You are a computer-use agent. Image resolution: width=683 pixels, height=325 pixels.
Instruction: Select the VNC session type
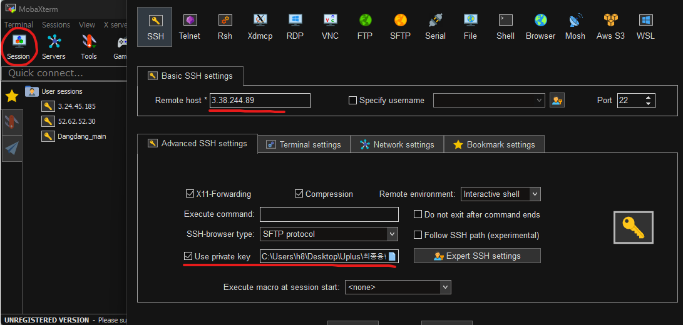pos(330,27)
